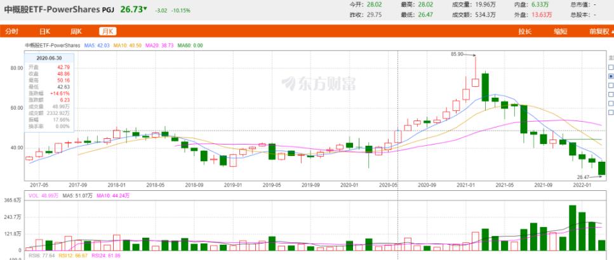The height and width of the screenshot is (260, 614).
Task: Click the selected indicator checkbox on the right edge
Action: pos(611,76)
